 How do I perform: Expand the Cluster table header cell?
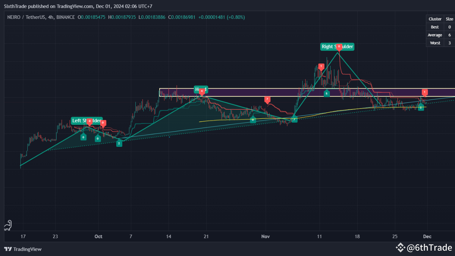pyautogui.click(x=435, y=19)
